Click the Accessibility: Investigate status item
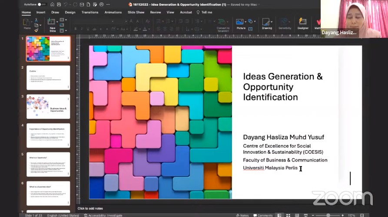388x217 pixels. point(103,215)
